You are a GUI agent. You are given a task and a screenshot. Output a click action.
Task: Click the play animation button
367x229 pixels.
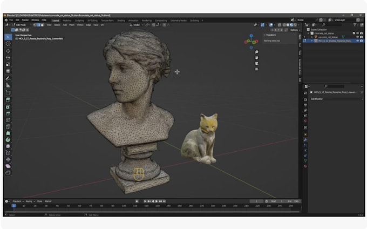tap(157, 201)
